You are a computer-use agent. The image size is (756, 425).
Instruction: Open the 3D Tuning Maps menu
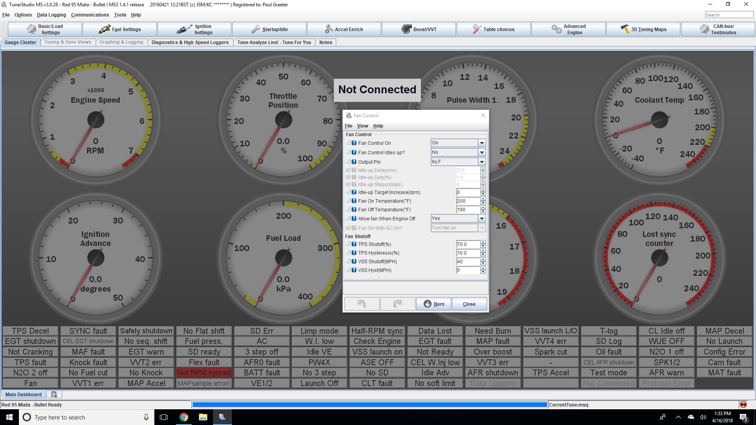click(x=643, y=29)
